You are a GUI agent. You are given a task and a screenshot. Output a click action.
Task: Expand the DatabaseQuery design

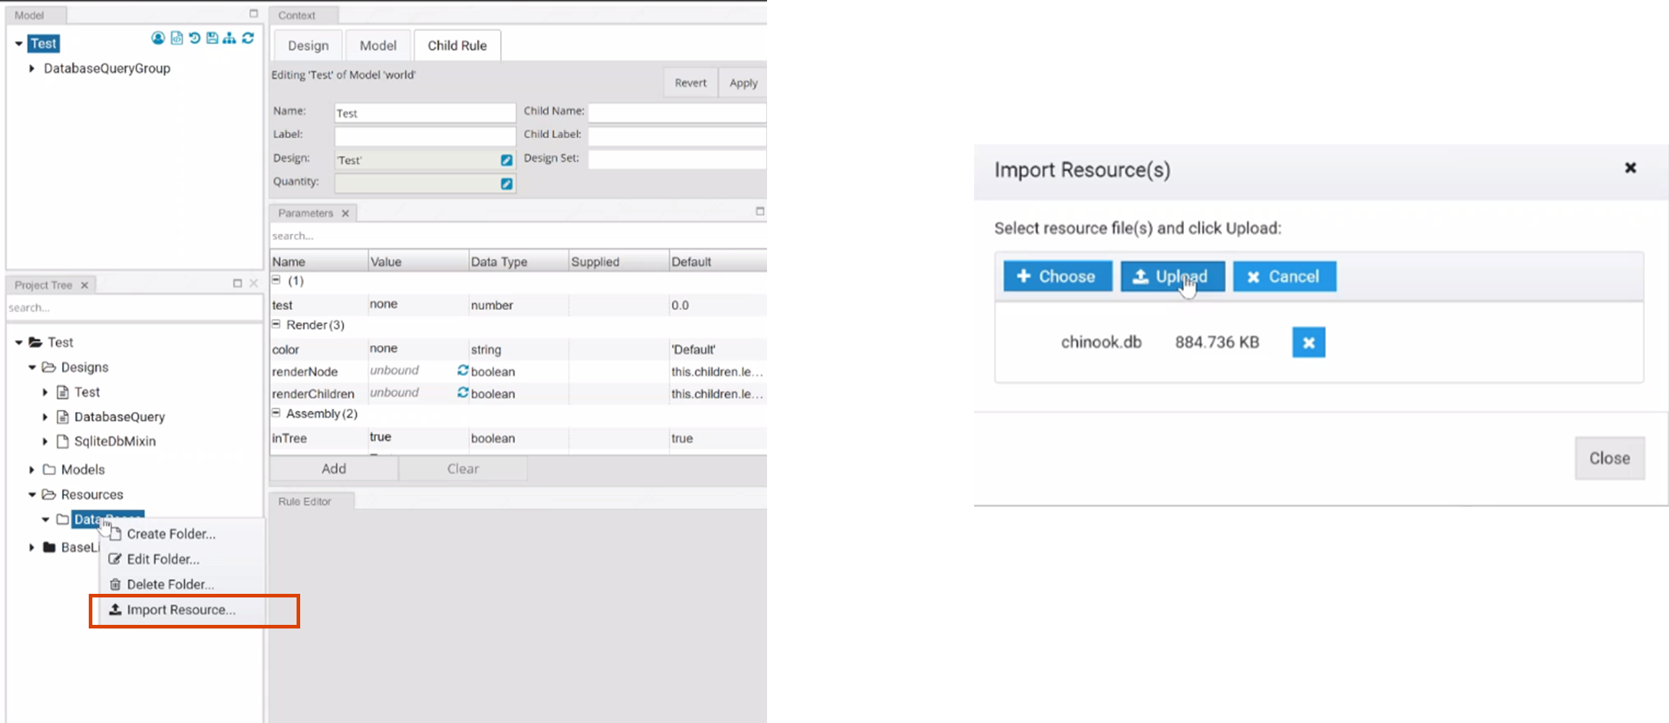point(45,417)
